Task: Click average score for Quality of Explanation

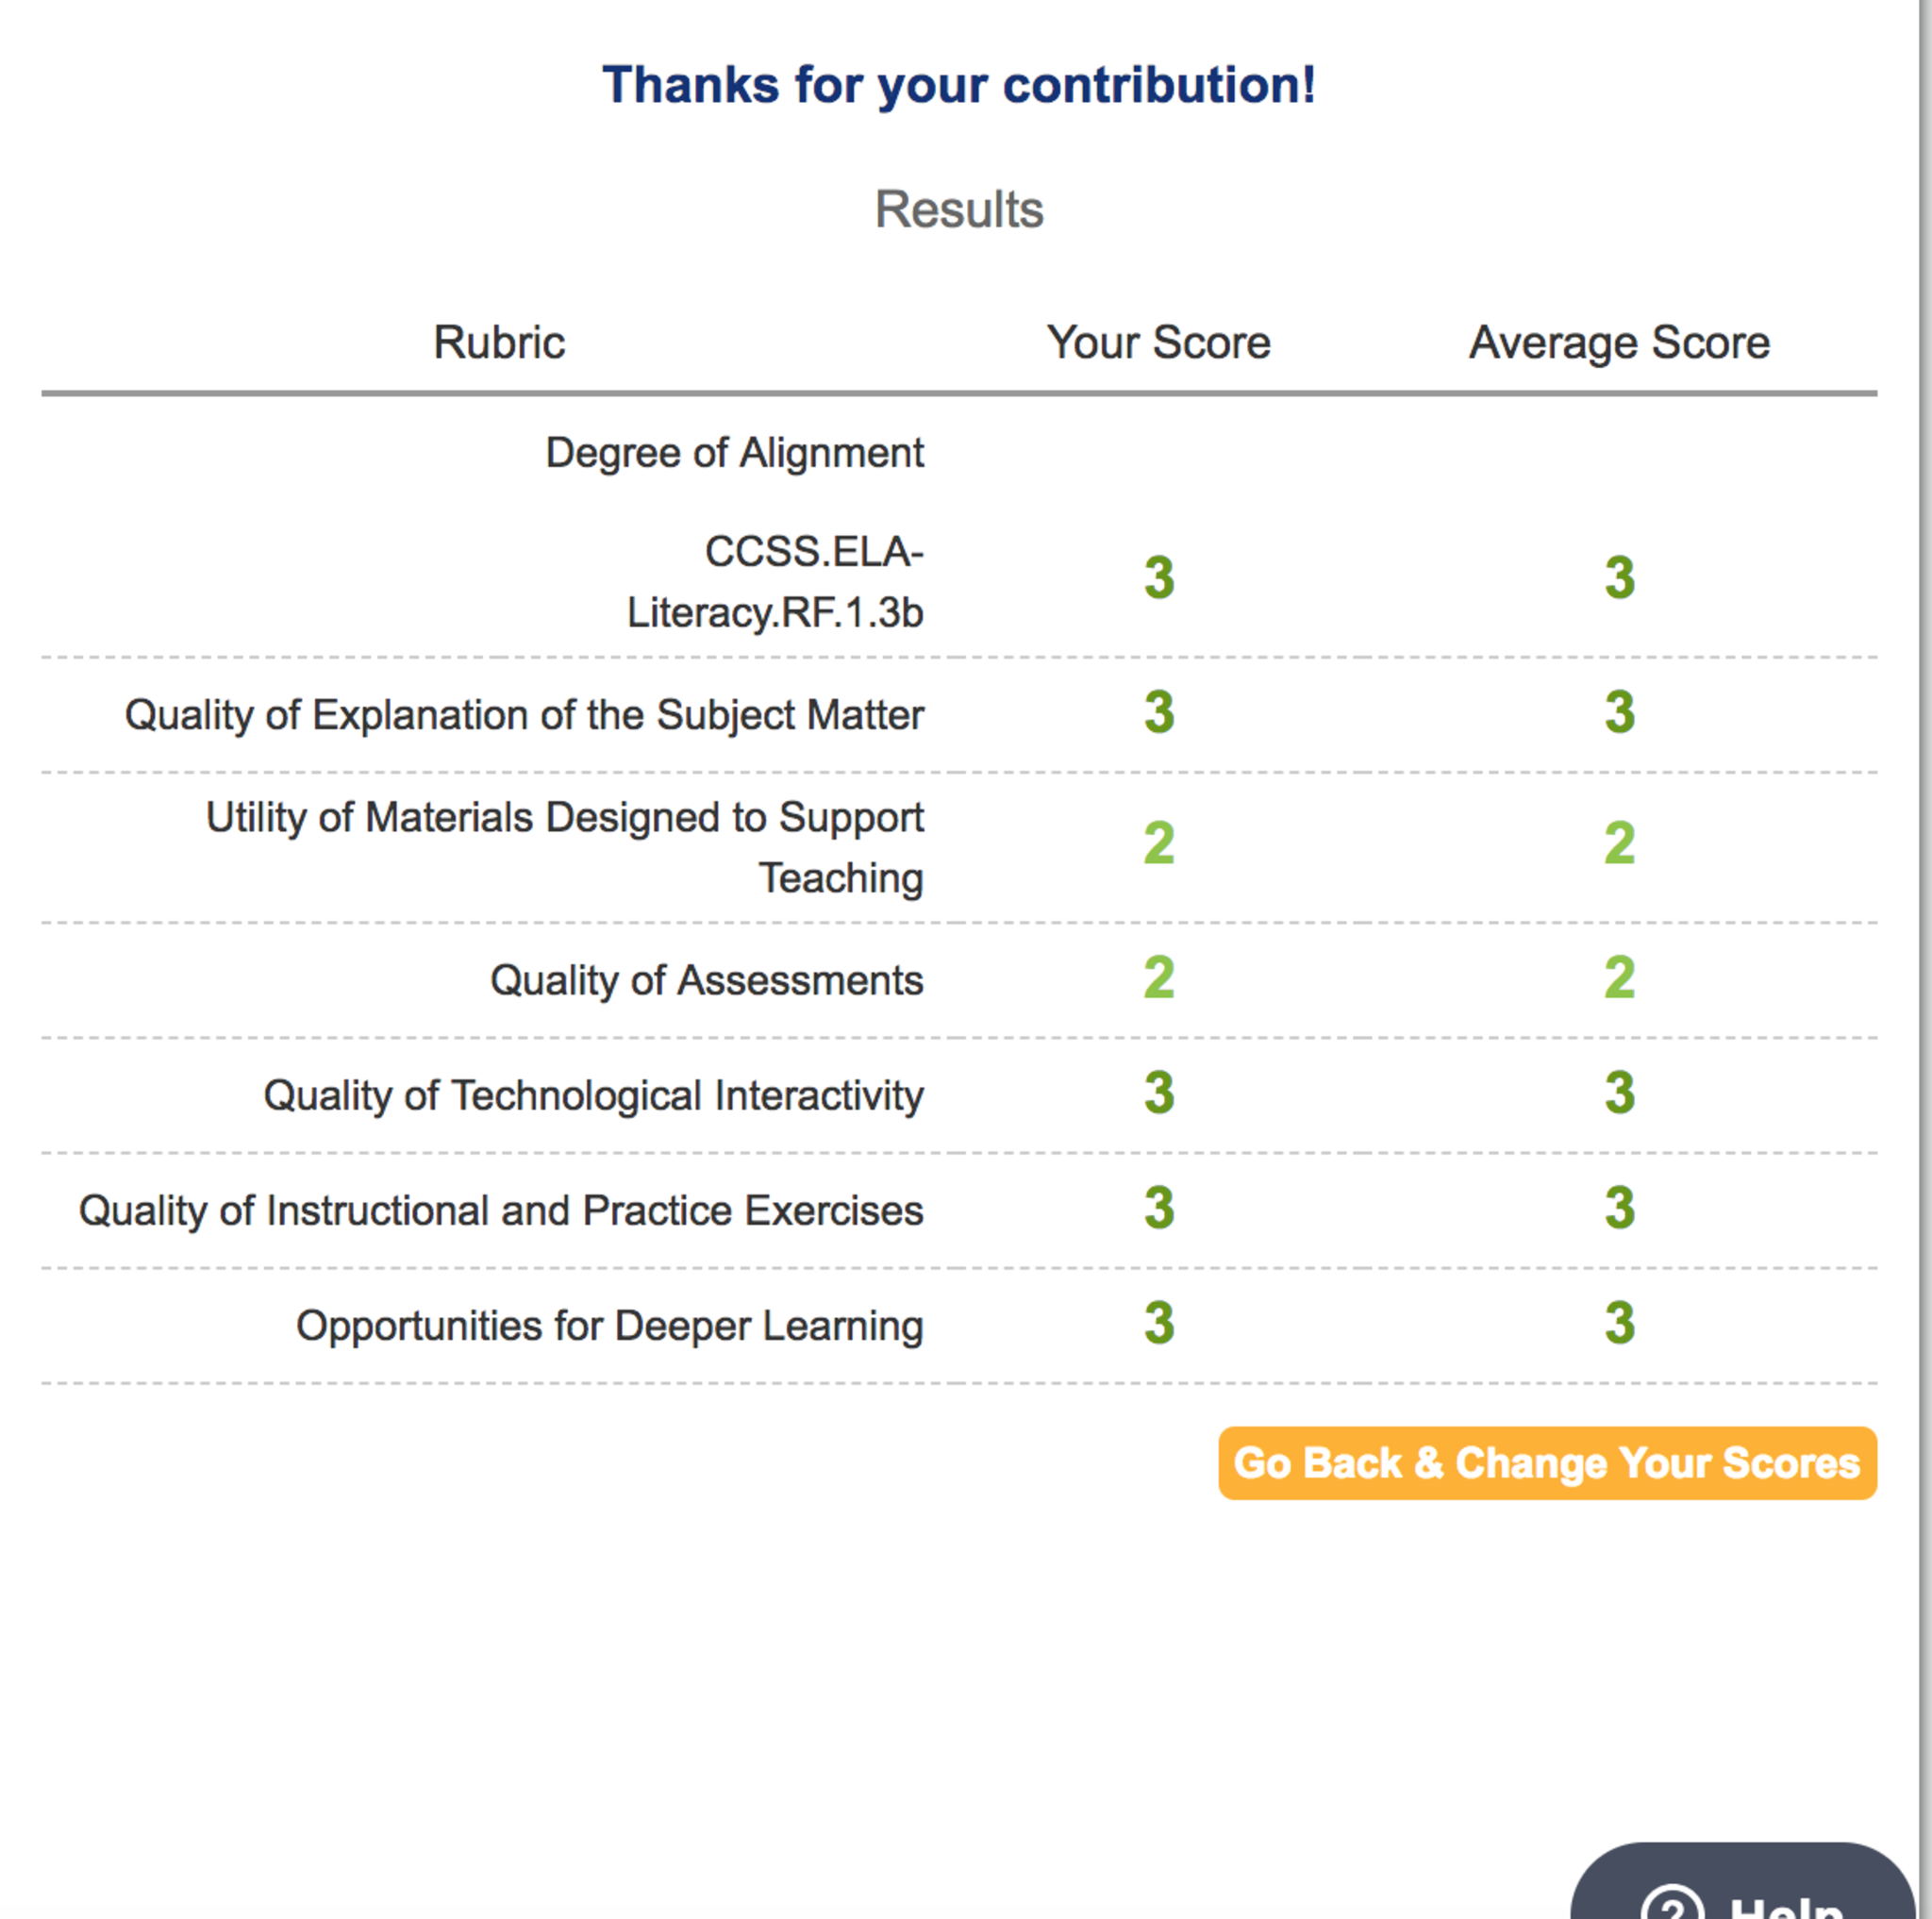Action: click(1619, 713)
